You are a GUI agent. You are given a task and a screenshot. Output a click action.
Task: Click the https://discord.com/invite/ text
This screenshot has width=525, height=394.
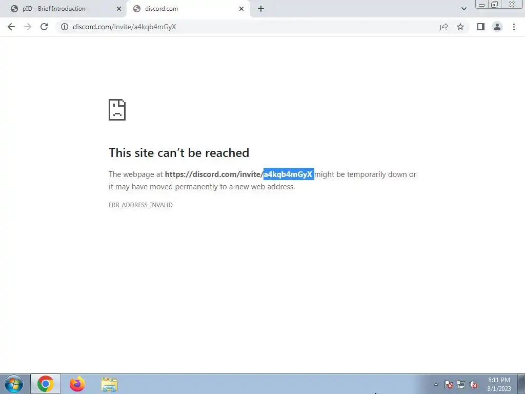(x=214, y=174)
